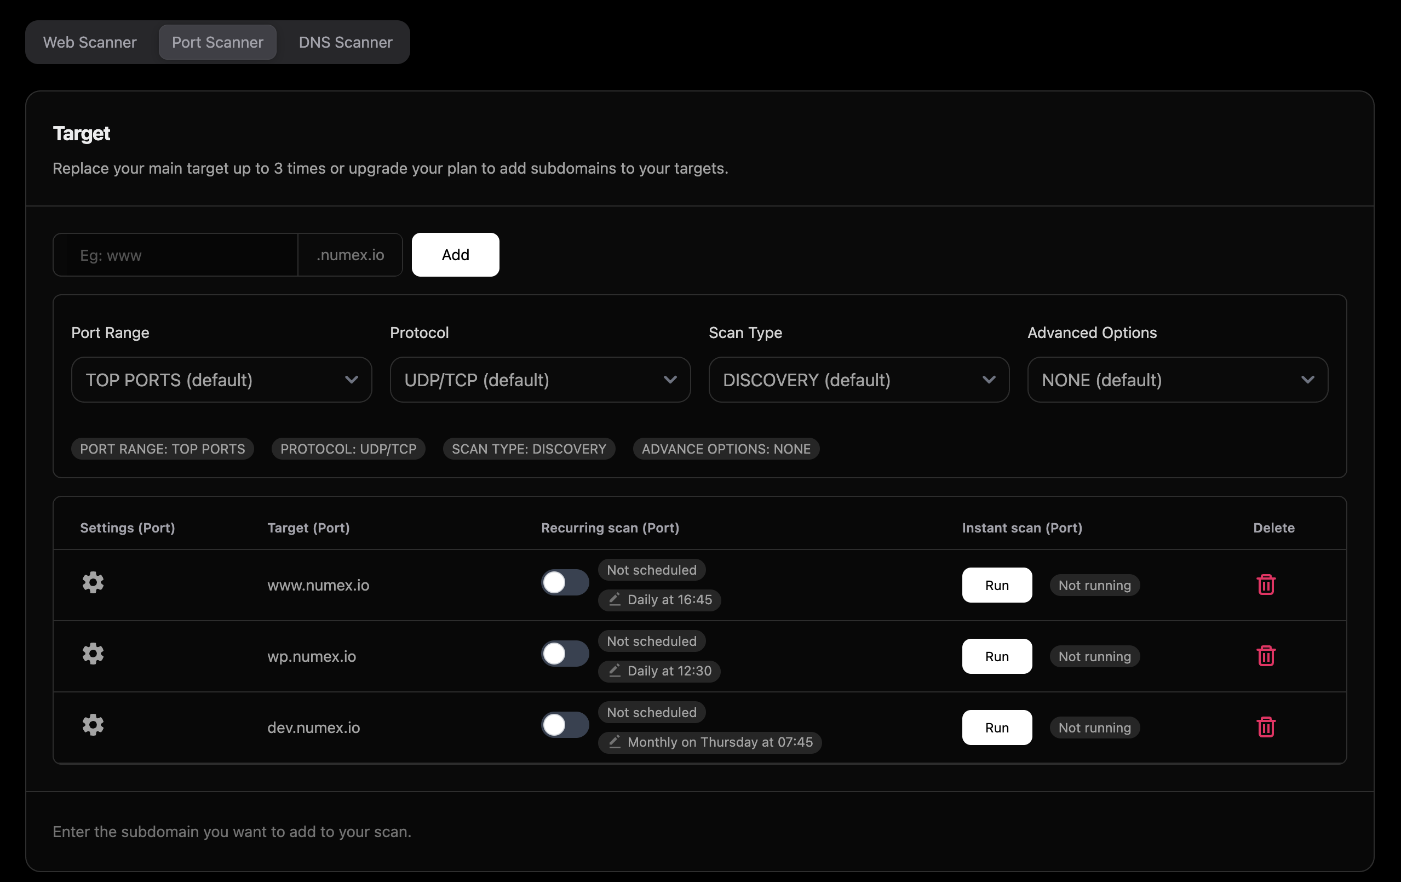Screen dimensions: 1401x882
Task: Delete the dev.numex.io target
Action: 1266,726
